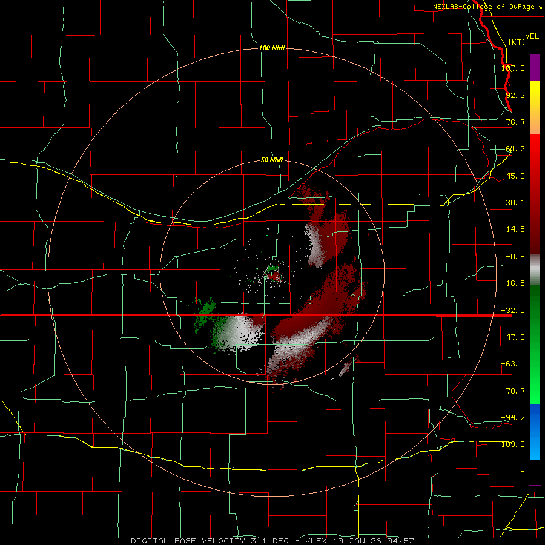Select the 30.1 legend value

(515, 203)
